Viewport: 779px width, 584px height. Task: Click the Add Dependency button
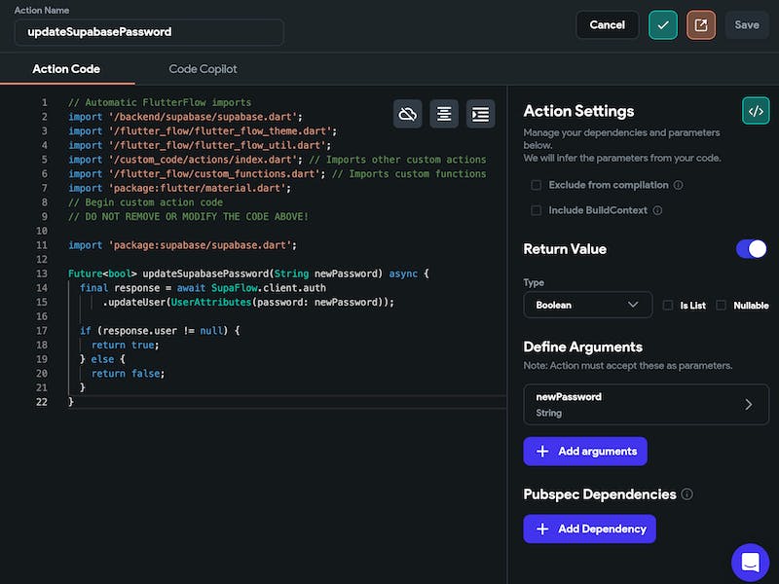coord(590,529)
